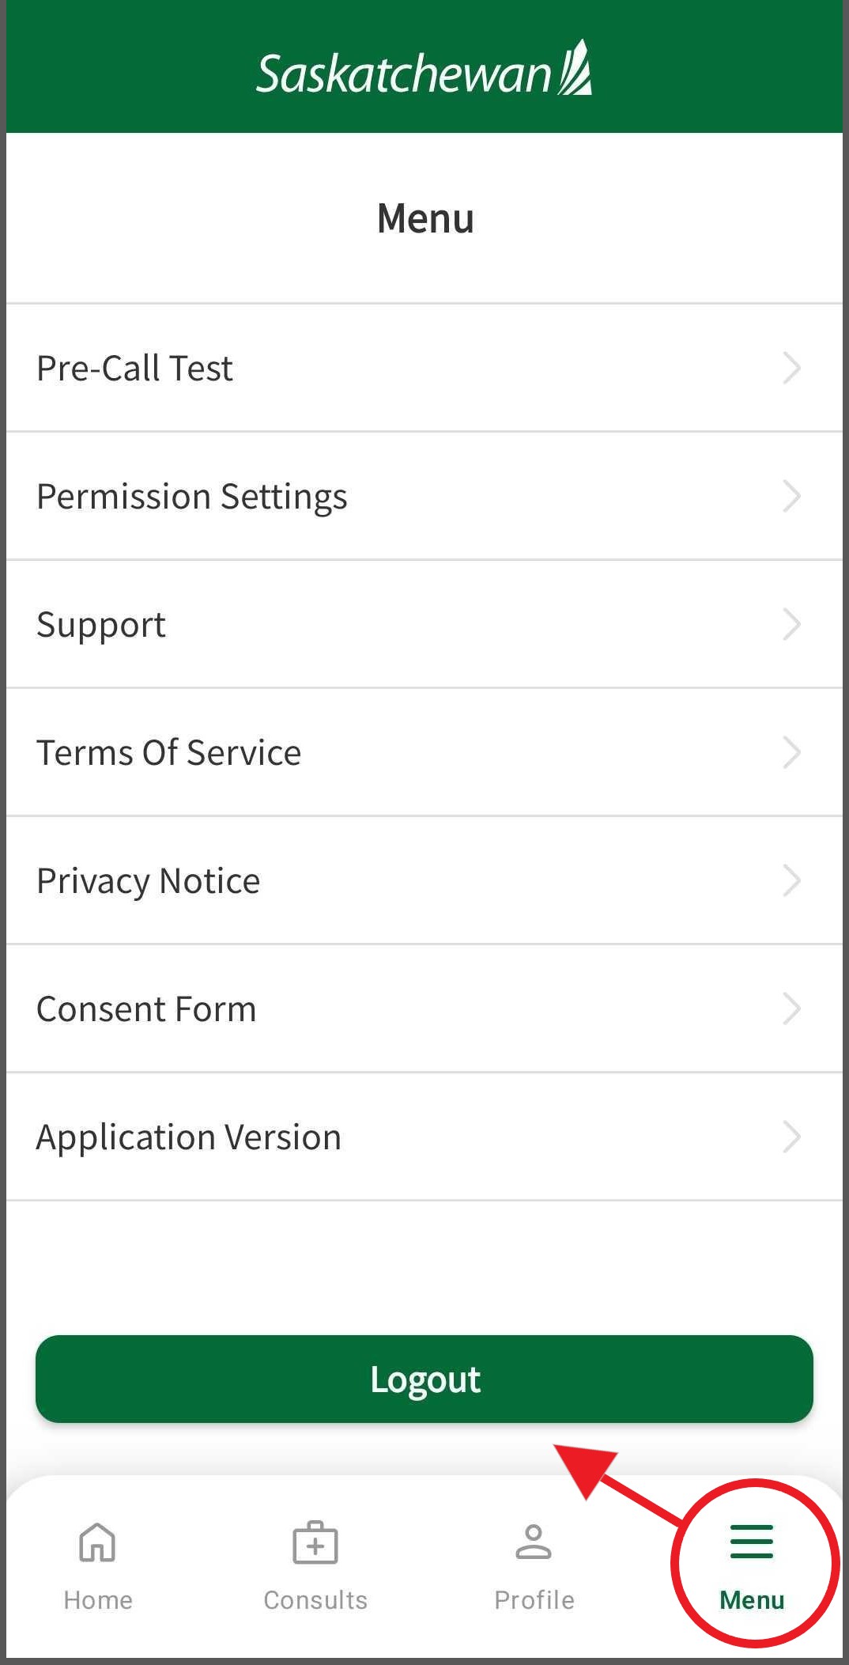Open the Support menu item
Screen dimensions: 849x1665
click(x=101, y=625)
